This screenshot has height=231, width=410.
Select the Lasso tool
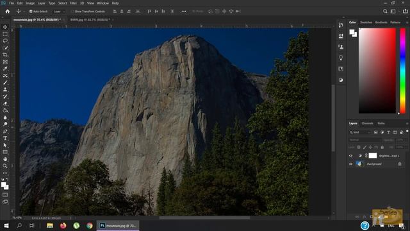click(x=5, y=41)
